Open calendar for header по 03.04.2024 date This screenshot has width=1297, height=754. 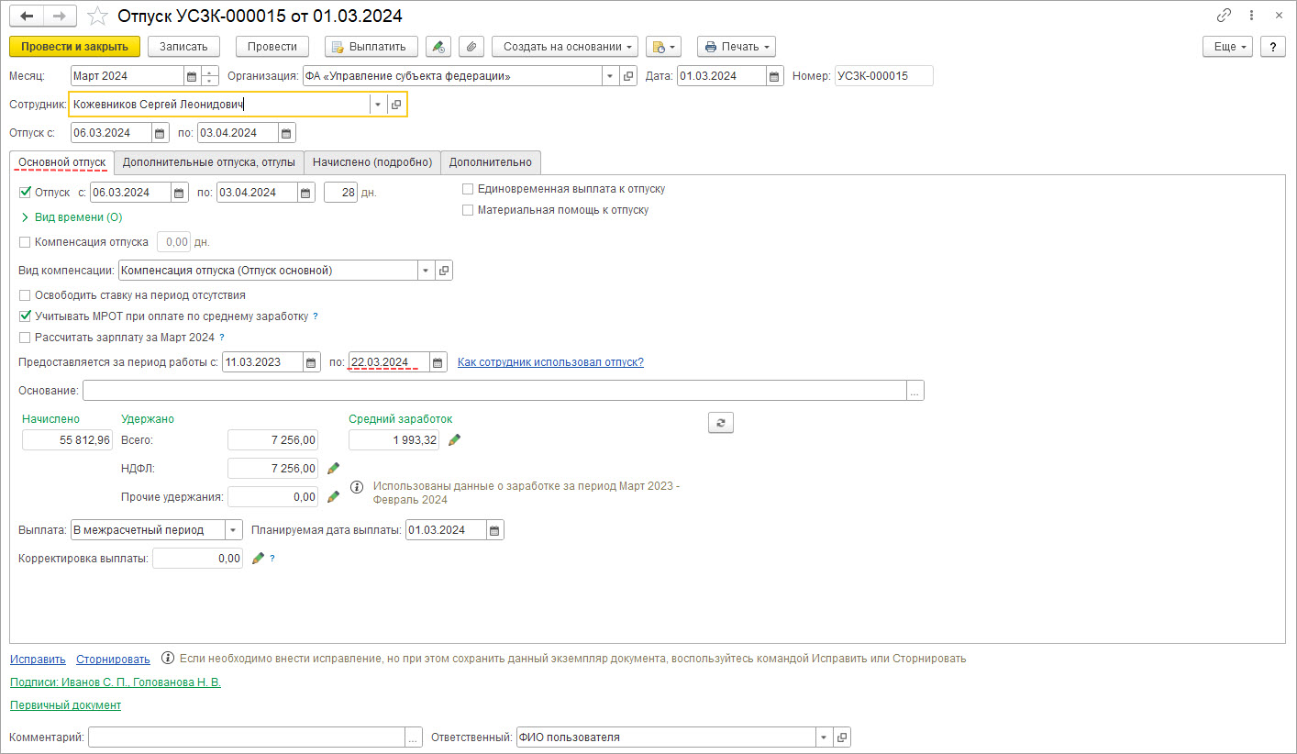coord(287,133)
